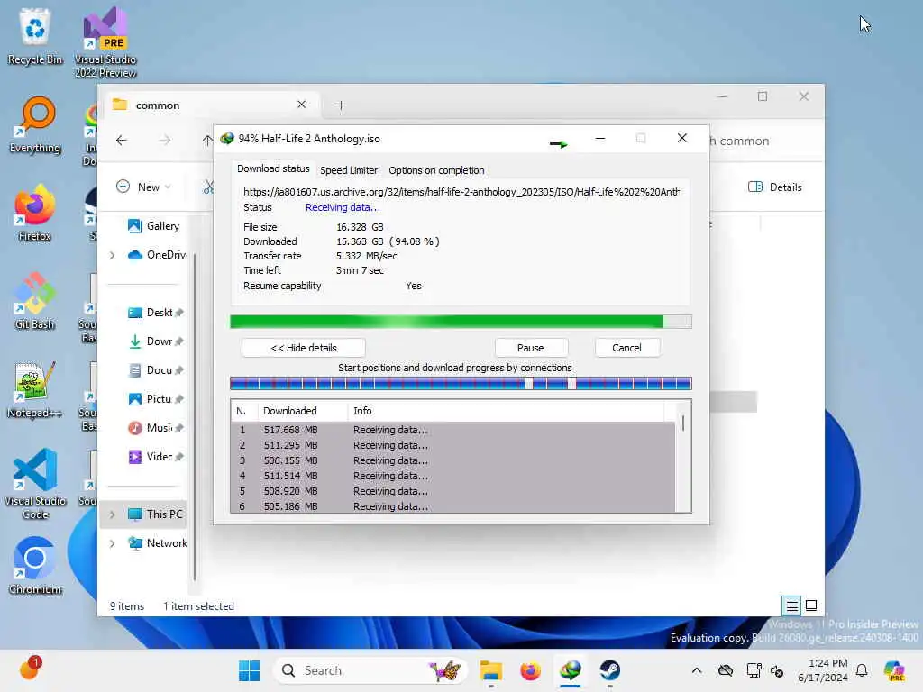Open a new tab in File Explorer

341,105
